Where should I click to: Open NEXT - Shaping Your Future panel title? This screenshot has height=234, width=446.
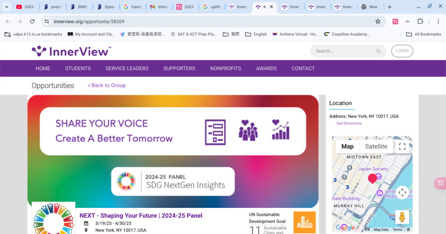(141, 216)
